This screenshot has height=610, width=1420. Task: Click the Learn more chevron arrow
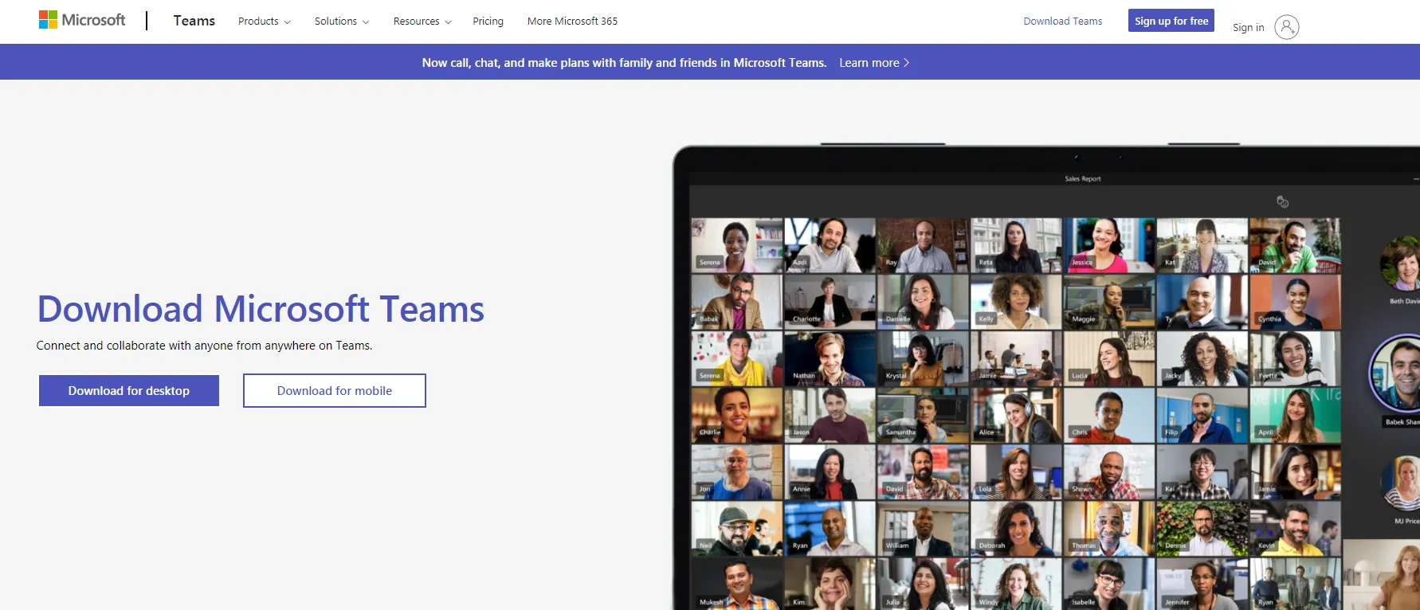pos(906,63)
